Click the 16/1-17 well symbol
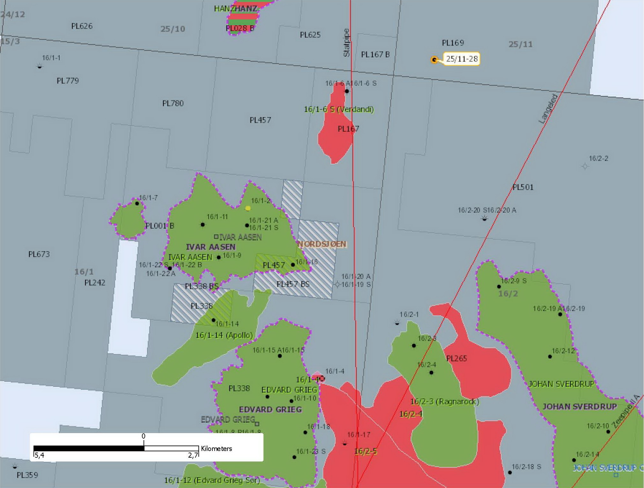The width and height of the screenshot is (644, 488). [x=344, y=443]
